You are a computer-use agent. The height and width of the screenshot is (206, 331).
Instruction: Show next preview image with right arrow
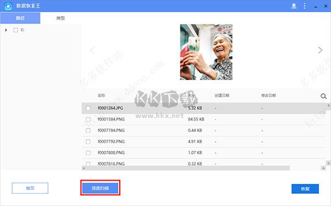pos(320,50)
